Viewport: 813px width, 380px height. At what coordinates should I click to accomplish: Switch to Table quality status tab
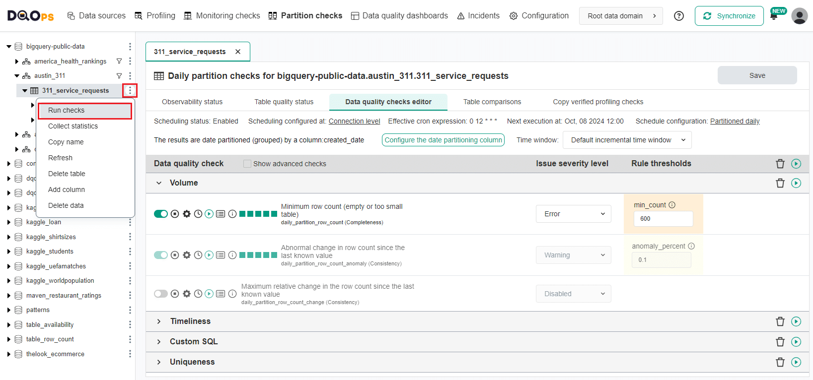pyautogui.click(x=284, y=102)
